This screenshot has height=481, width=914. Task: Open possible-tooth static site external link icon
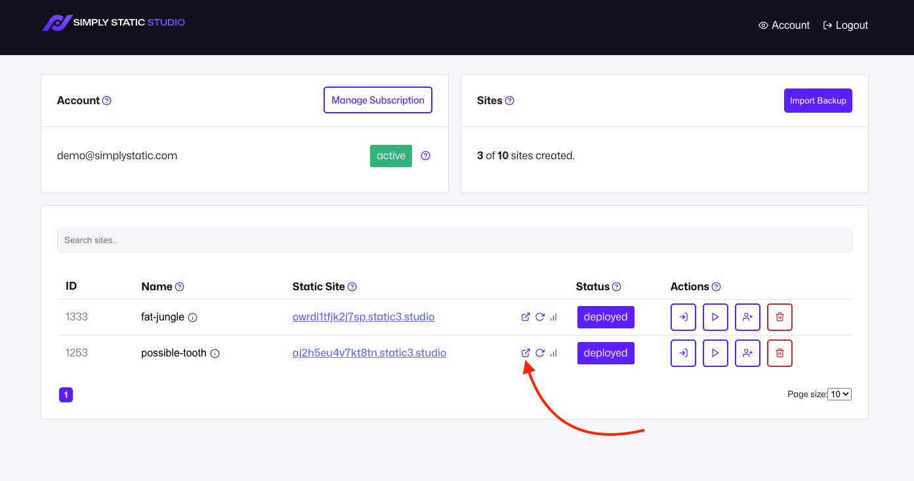(526, 353)
